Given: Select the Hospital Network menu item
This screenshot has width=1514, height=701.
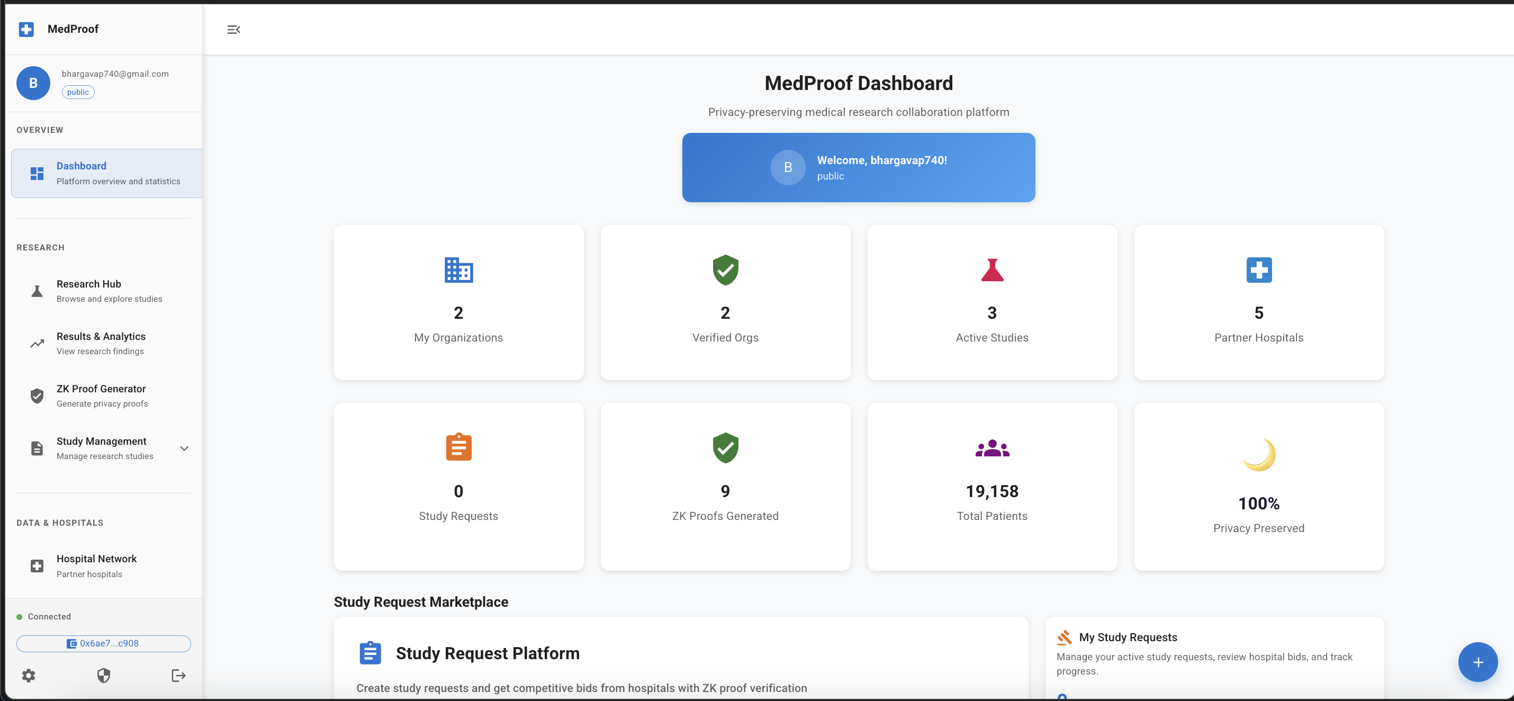Looking at the screenshot, I should click(x=96, y=565).
